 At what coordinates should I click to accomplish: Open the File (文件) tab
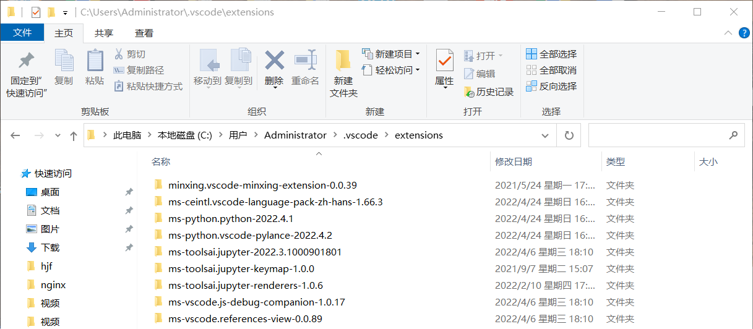(x=22, y=33)
